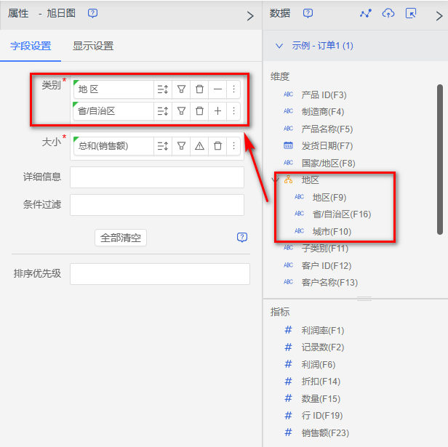Collapse the 属性 panel with arrow
Viewport: 448px width, 447px height.
[250, 15]
